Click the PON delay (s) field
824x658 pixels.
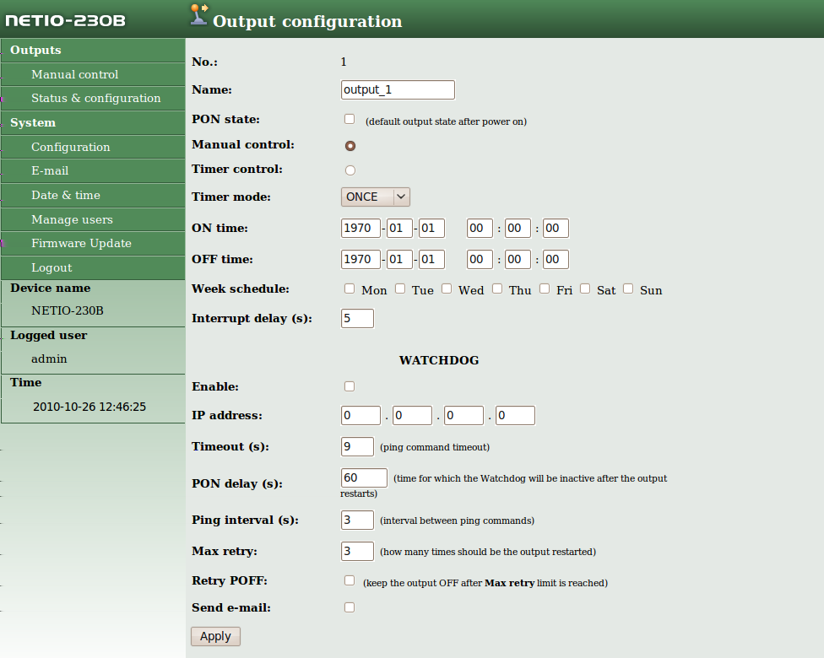click(364, 477)
